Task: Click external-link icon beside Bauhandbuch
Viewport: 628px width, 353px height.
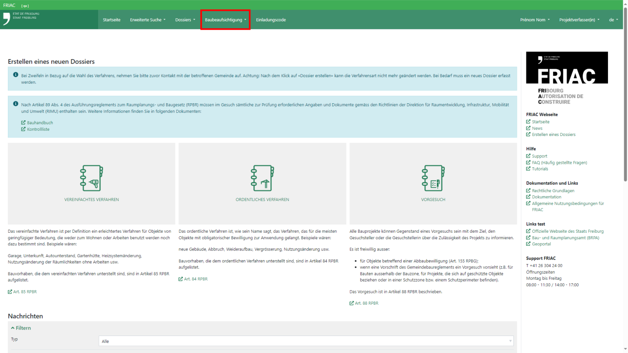Action: tap(24, 123)
